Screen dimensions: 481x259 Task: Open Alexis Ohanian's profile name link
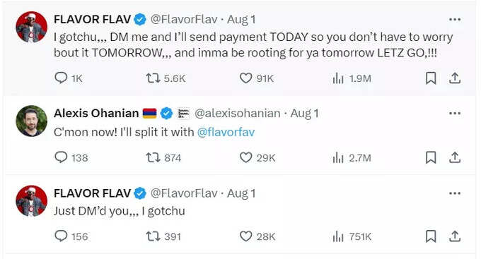coord(96,114)
